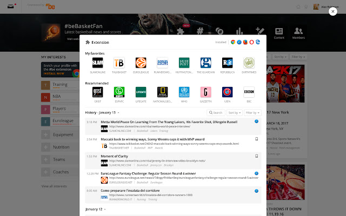This screenshot has height=216, width=346.
Task: Click mobile device icon on Maccabi row
Action: click(256, 139)
